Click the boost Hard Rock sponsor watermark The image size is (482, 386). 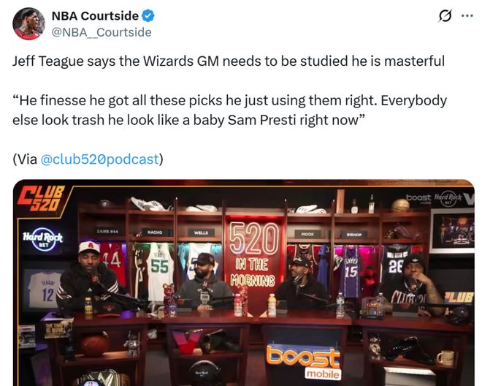440,199
